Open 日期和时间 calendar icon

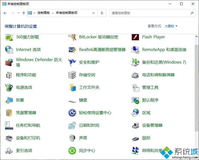tap(72, 125)
